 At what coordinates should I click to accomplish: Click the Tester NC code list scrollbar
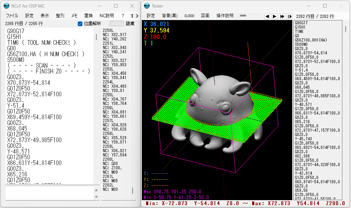pos(345,29)
